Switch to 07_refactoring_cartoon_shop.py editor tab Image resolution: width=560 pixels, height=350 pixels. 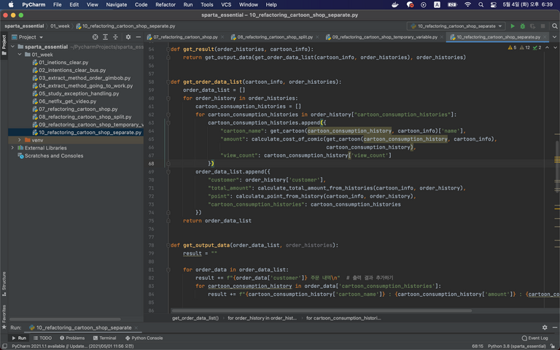(x=185, y=37)
